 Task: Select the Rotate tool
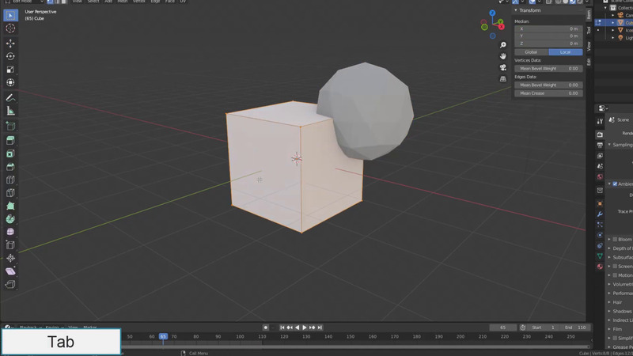coord(10,56)
